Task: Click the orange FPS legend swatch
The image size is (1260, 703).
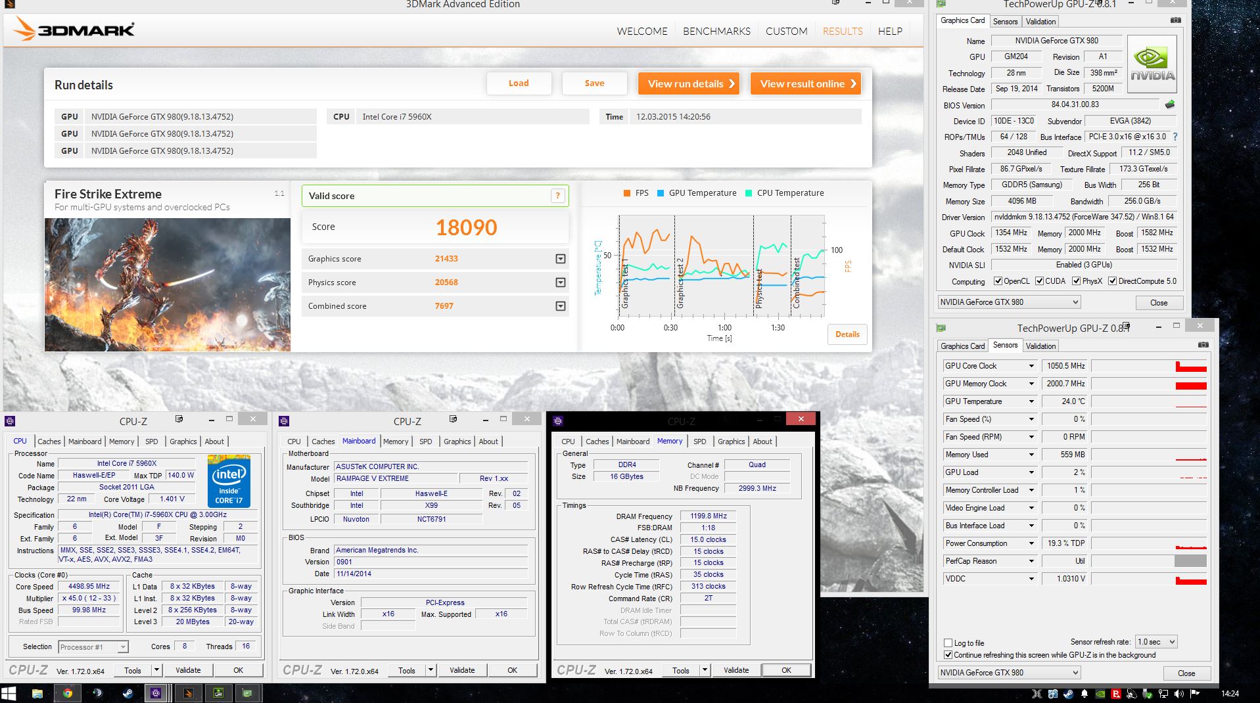Action: (x=626, y=193)
